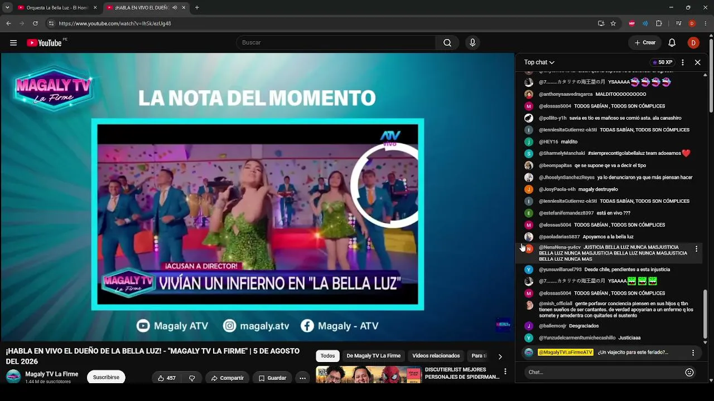The height and width of the screenshot is (401, 714).
Task: Open the live chat options three-dot menu
Action: pos(683,62)
